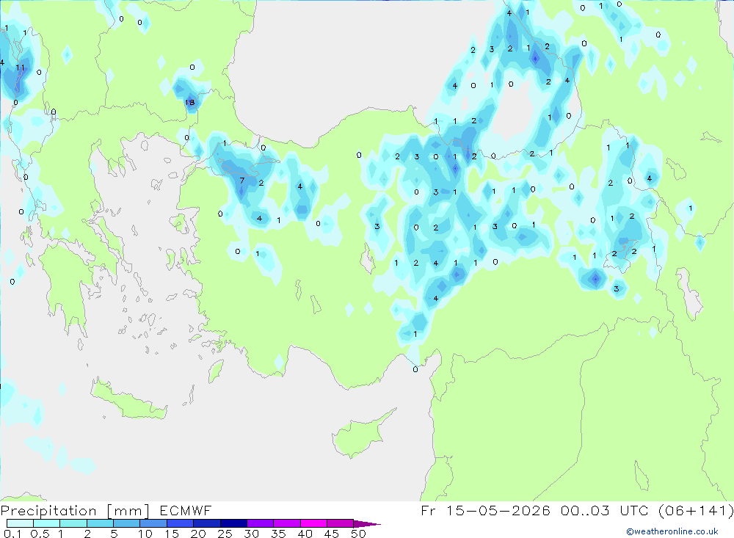Viewport: 734px width, 538px height.
Task: Click the map value '11'
Action: pos(20,68)
